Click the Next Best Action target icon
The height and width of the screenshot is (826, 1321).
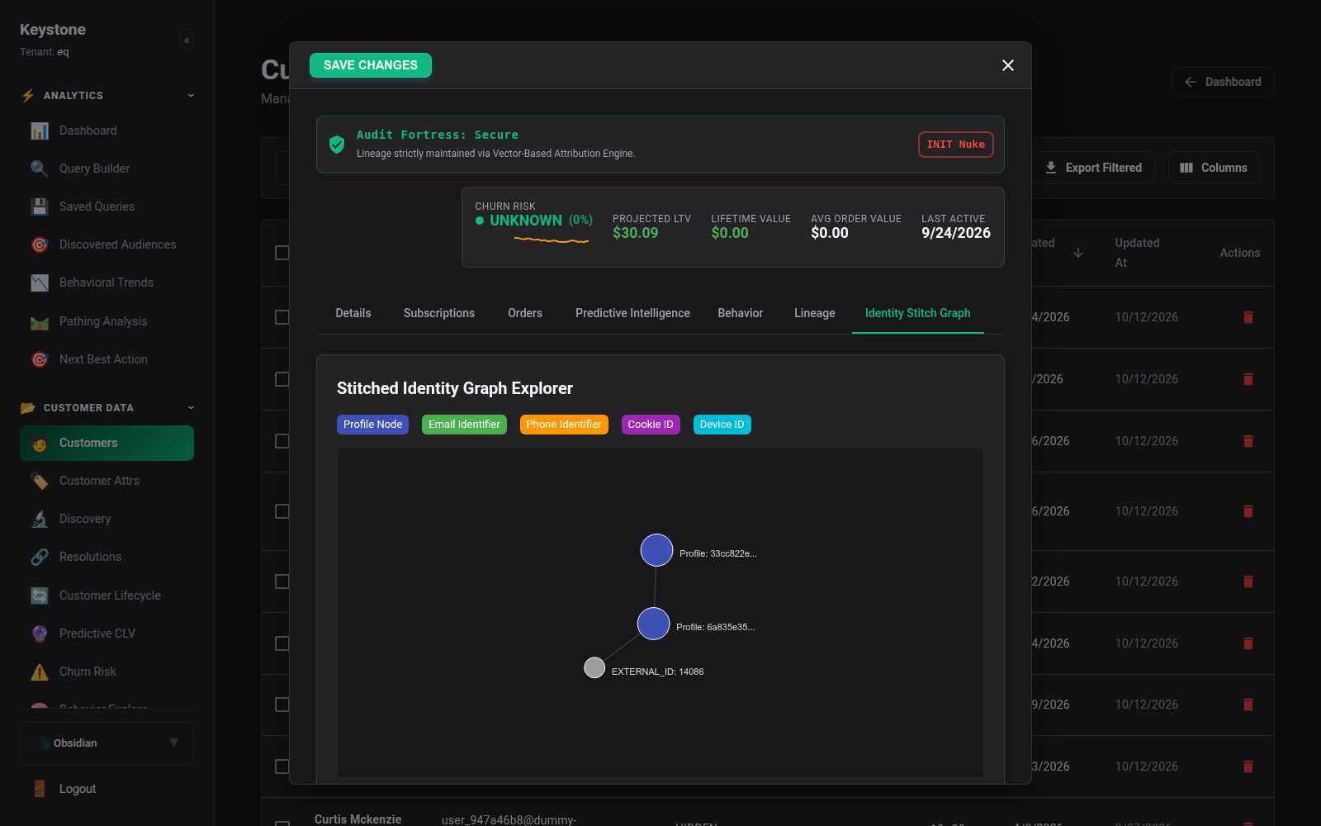tap(40, 359)
